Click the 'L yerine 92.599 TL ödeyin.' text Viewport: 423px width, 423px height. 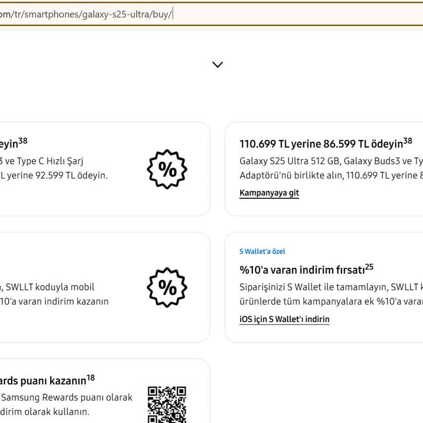point(54,175)
